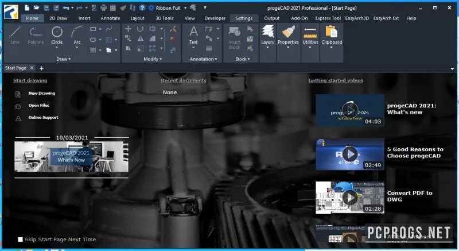
Task: Click the Undo arrow icon
Action: [x=66, y=8]
